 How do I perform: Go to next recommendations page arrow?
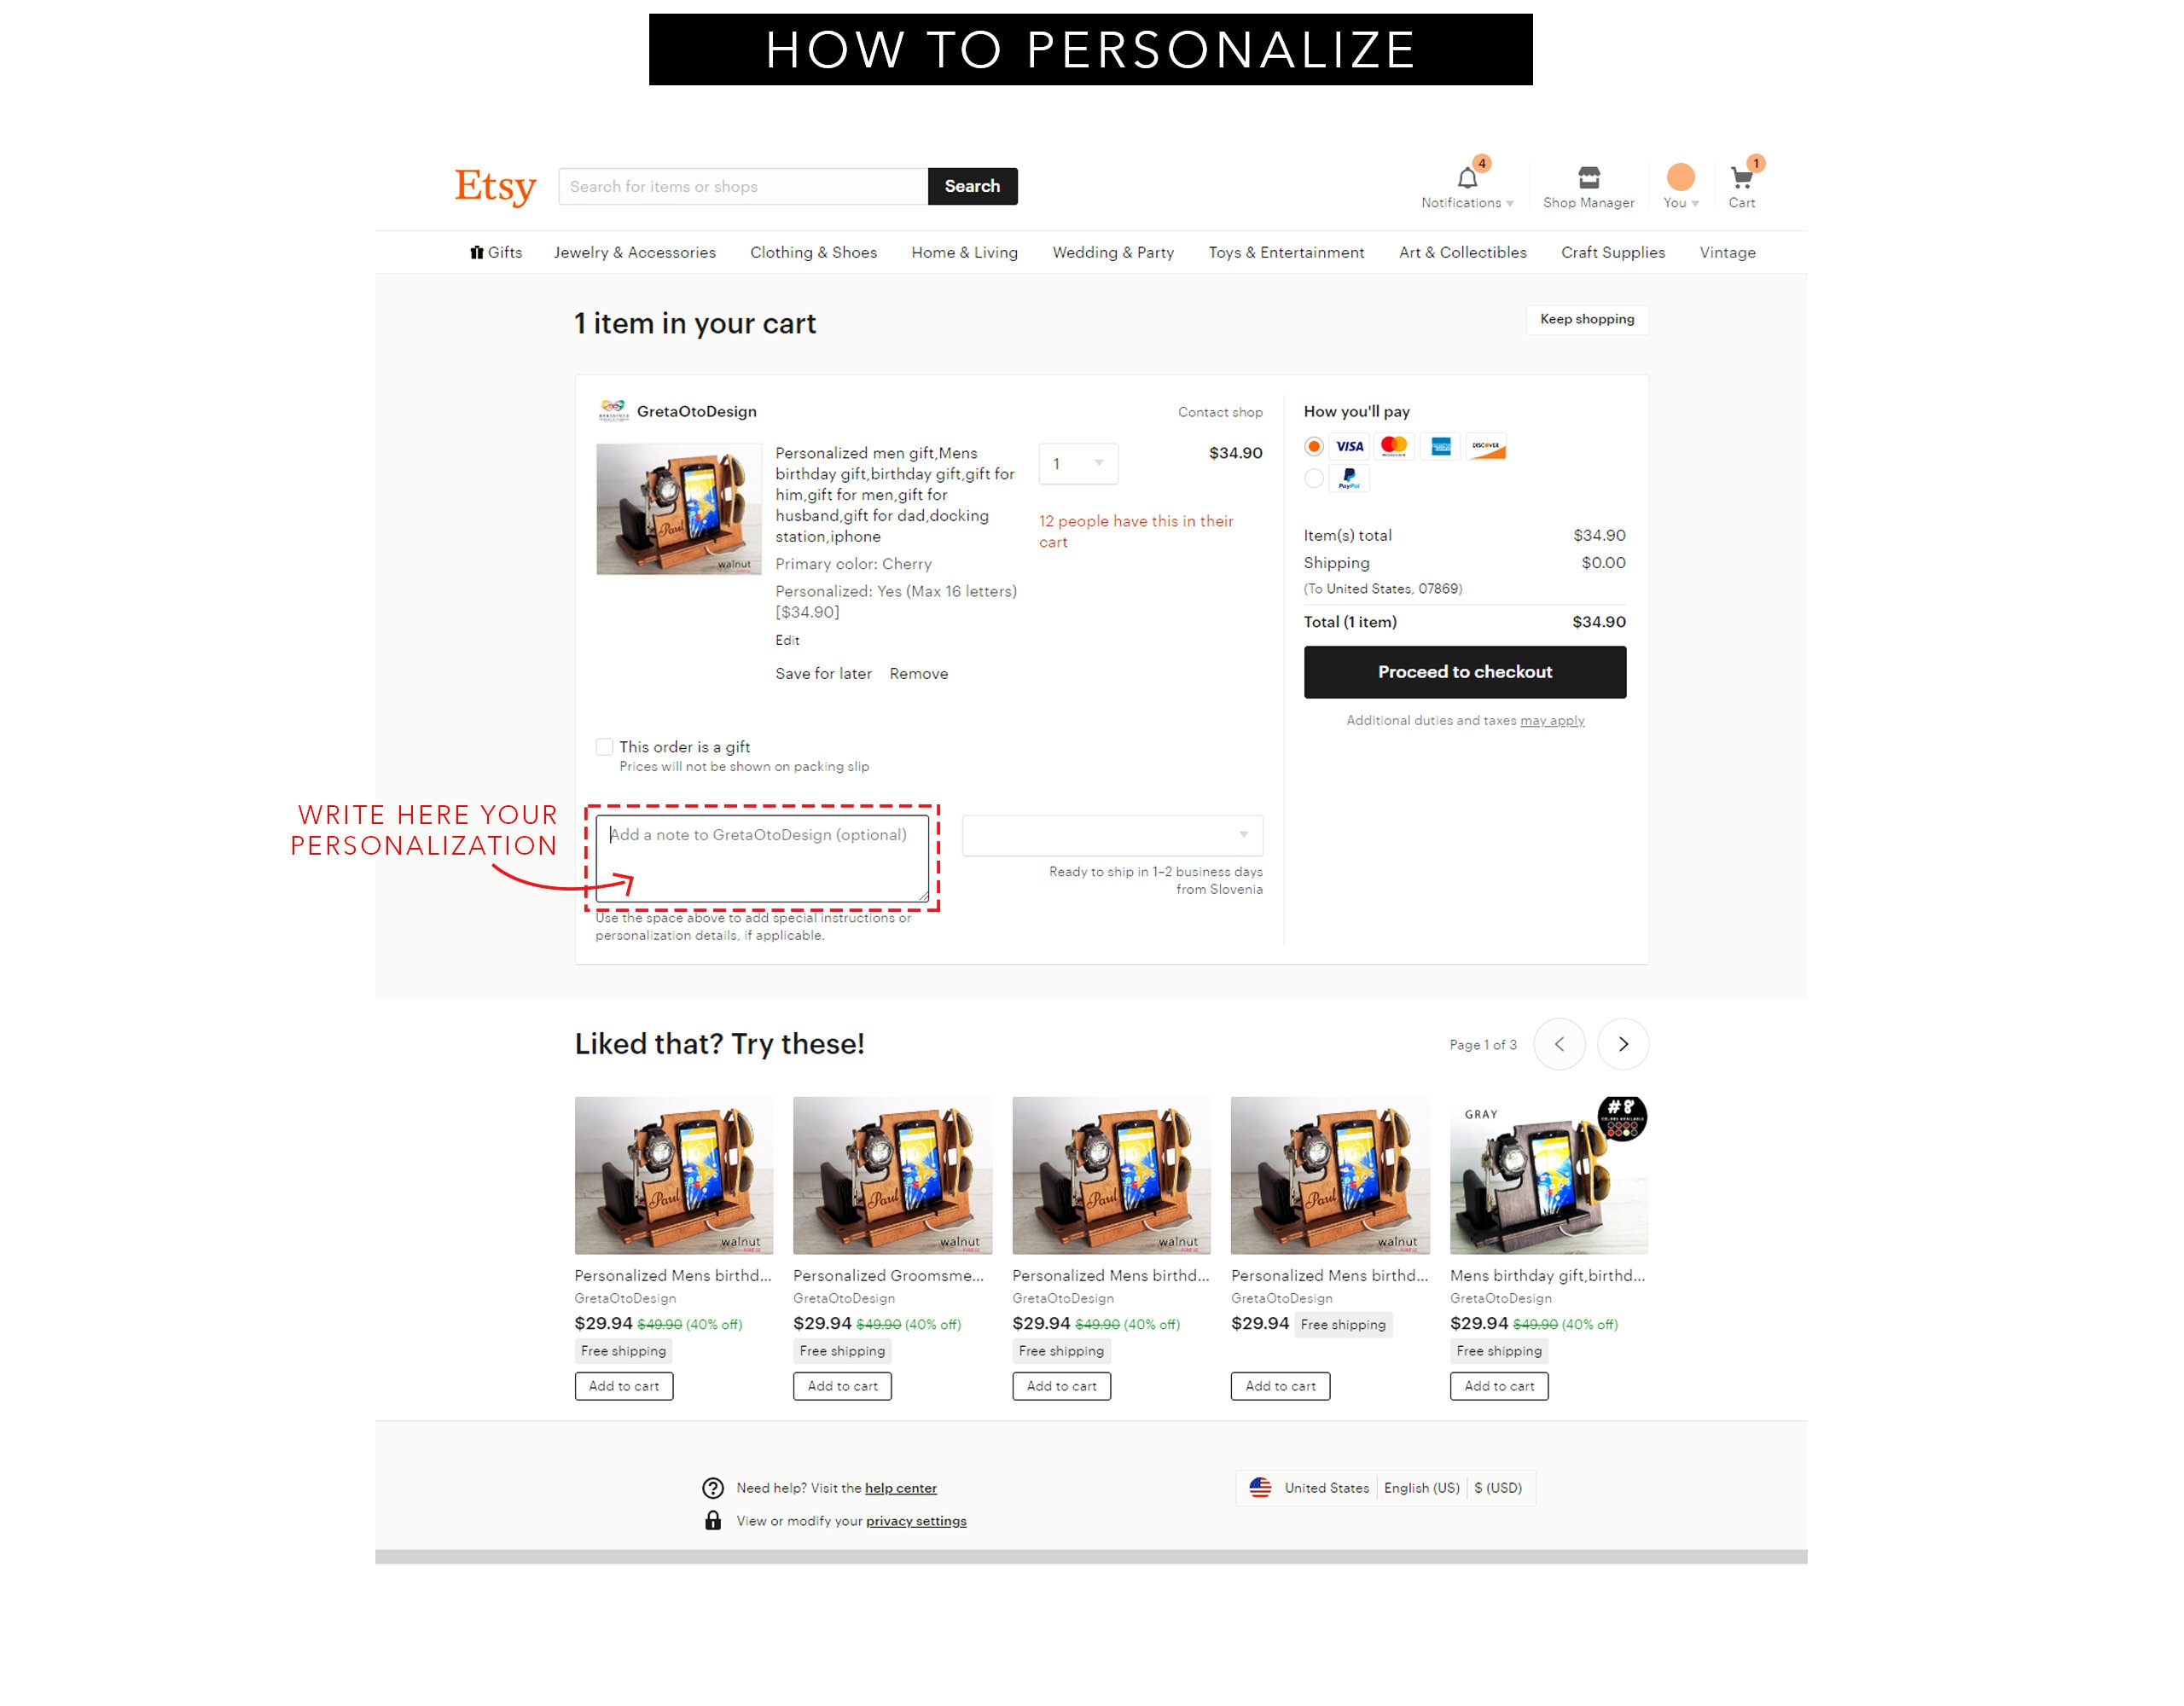point(1622,1044)
